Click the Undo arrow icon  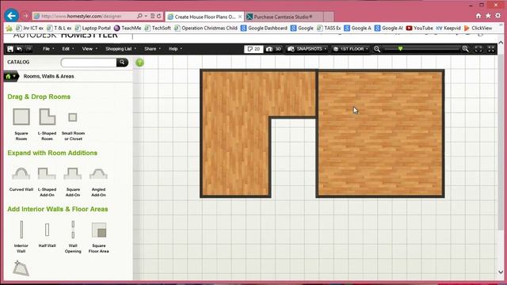[x=19, y=49]
